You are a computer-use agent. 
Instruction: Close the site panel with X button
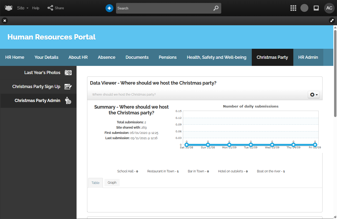point(5,21)
